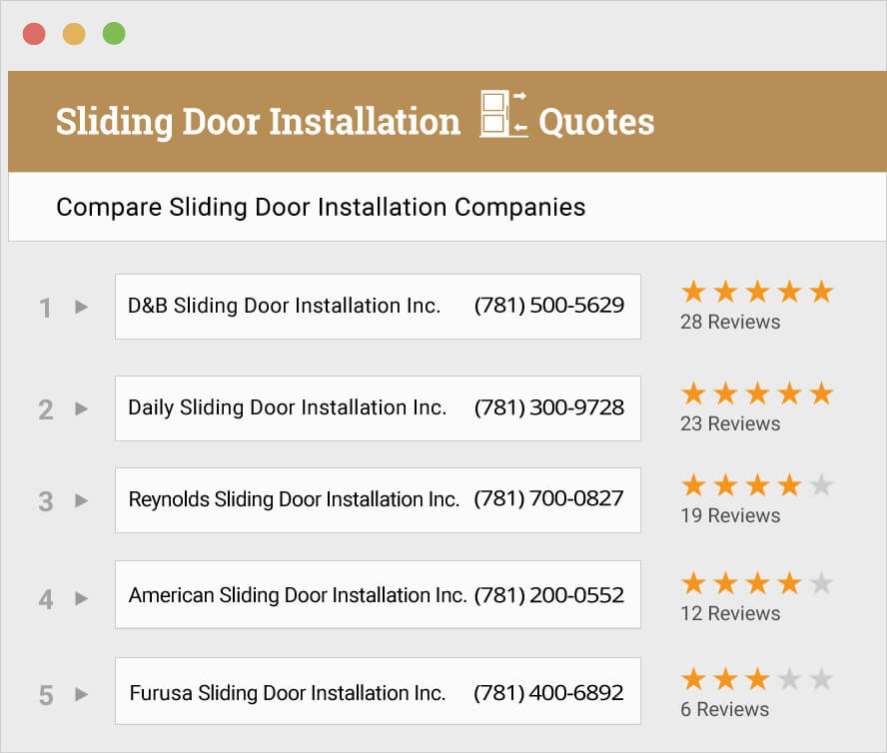887x753 pixels.
Task: Click the Compare Sliding Door Installation Companies heading
Action: pyautogui.click(x=321, y=207)
